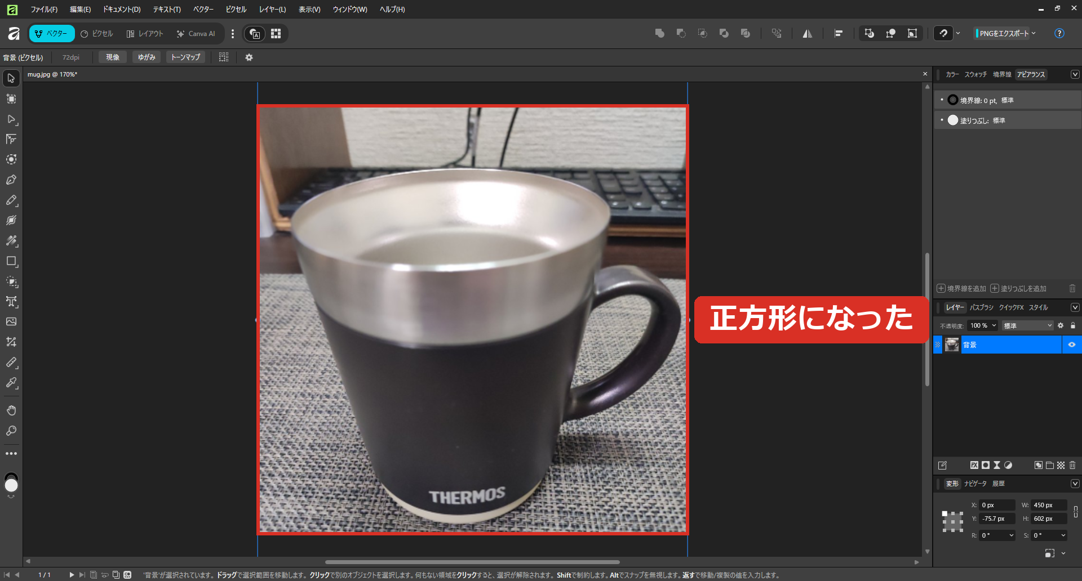
Task: Select the Color Picker eyedropper tool
Action: (11, 382)
